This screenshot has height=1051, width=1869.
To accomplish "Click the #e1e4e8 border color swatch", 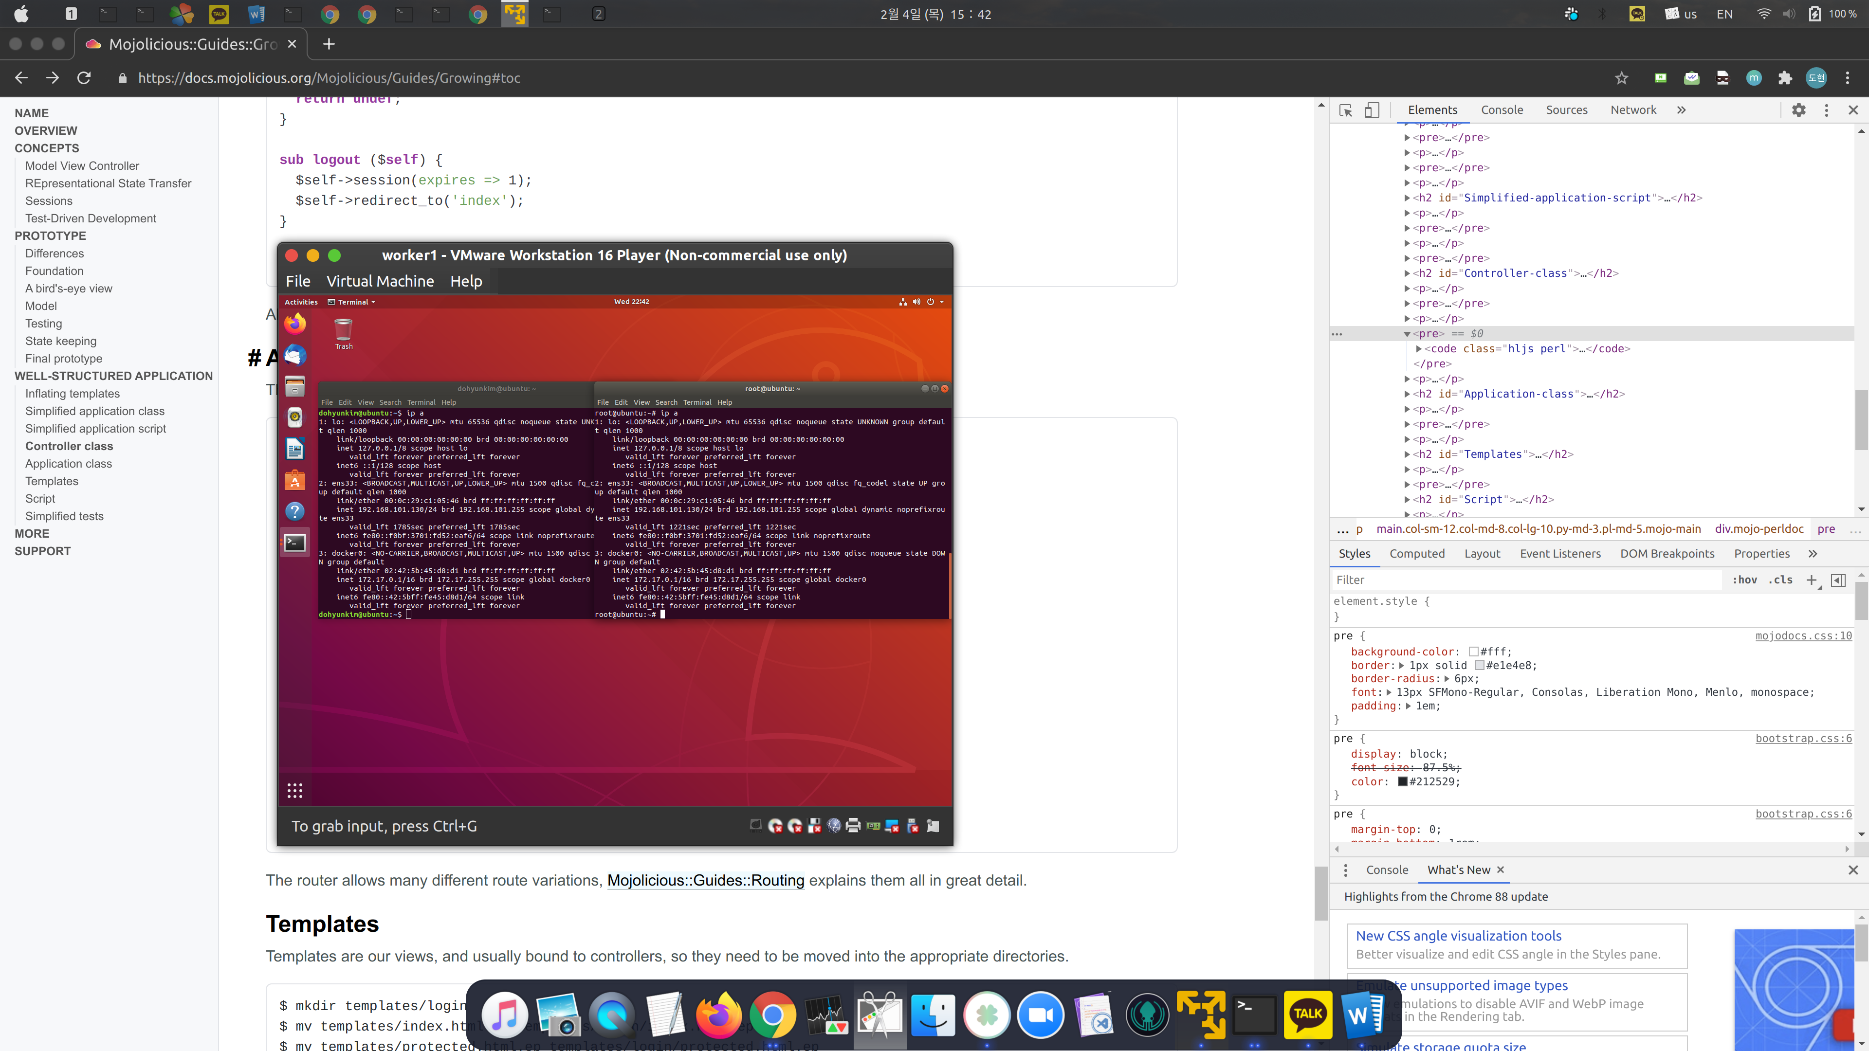I will point(1480,666).
